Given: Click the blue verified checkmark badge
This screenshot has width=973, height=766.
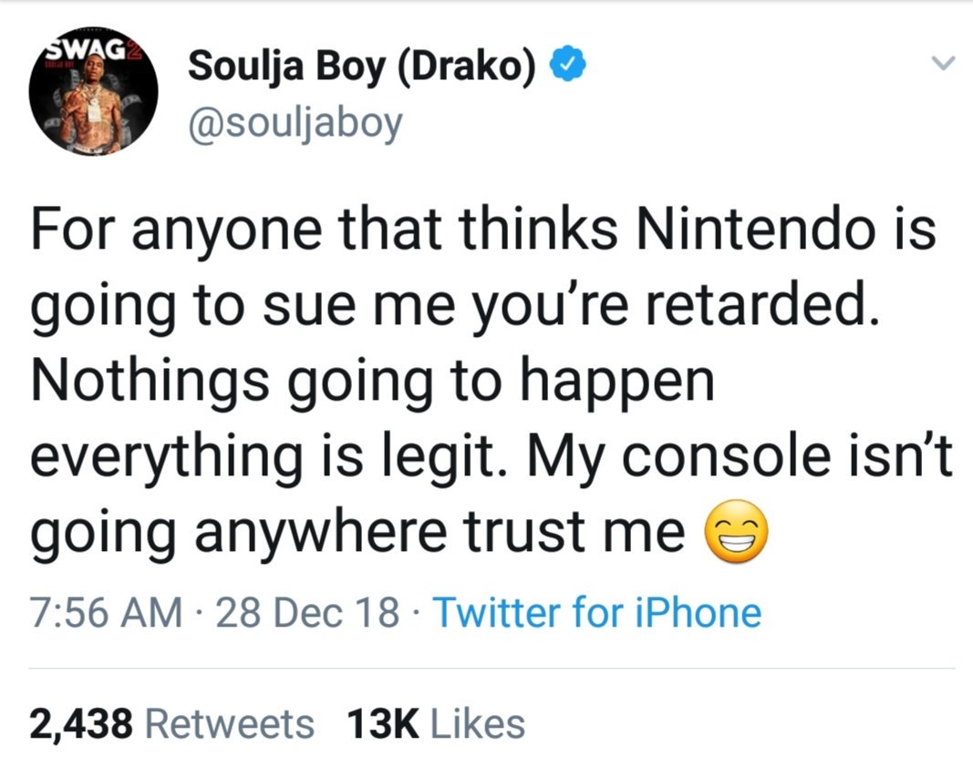Looking at the screenshot, I should click(568, 65).
